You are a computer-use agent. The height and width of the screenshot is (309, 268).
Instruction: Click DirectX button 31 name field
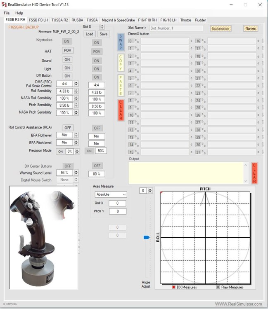coord(232,152)
